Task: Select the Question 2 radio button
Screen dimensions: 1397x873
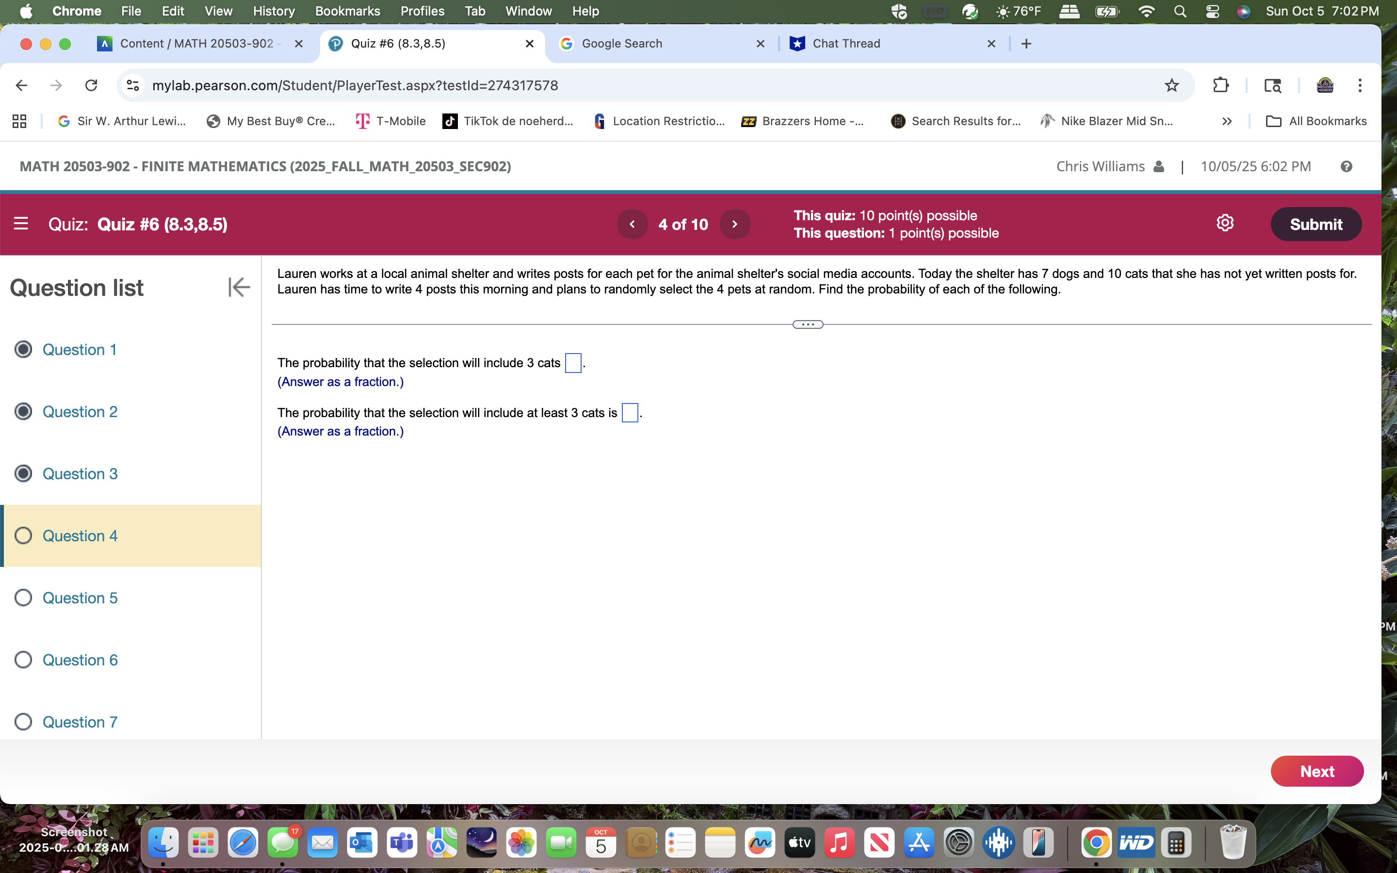Action: pos(23,411)
